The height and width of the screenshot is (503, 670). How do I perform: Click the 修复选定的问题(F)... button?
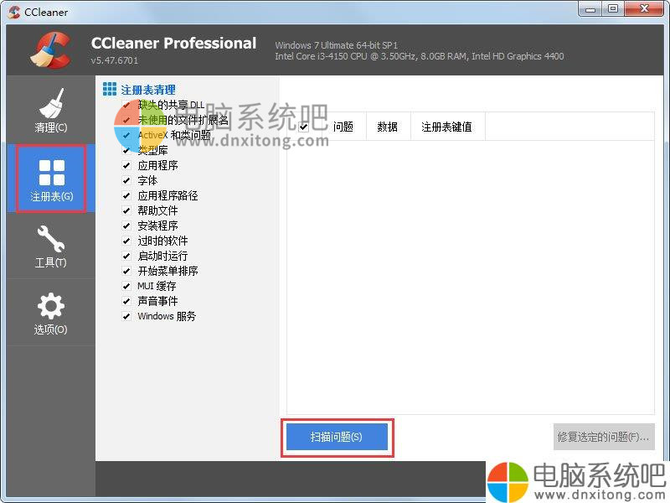point(604,437)
